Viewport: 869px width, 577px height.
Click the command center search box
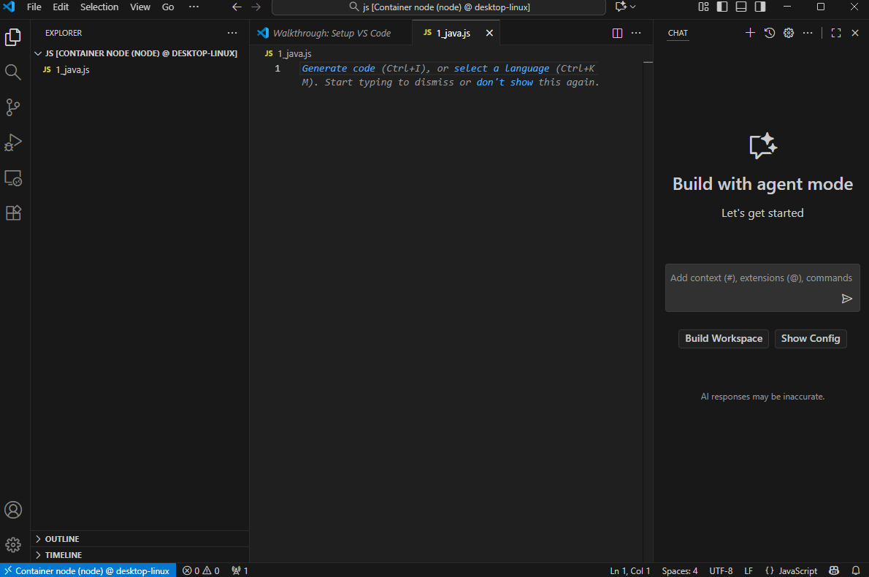[x=438, y=7]
